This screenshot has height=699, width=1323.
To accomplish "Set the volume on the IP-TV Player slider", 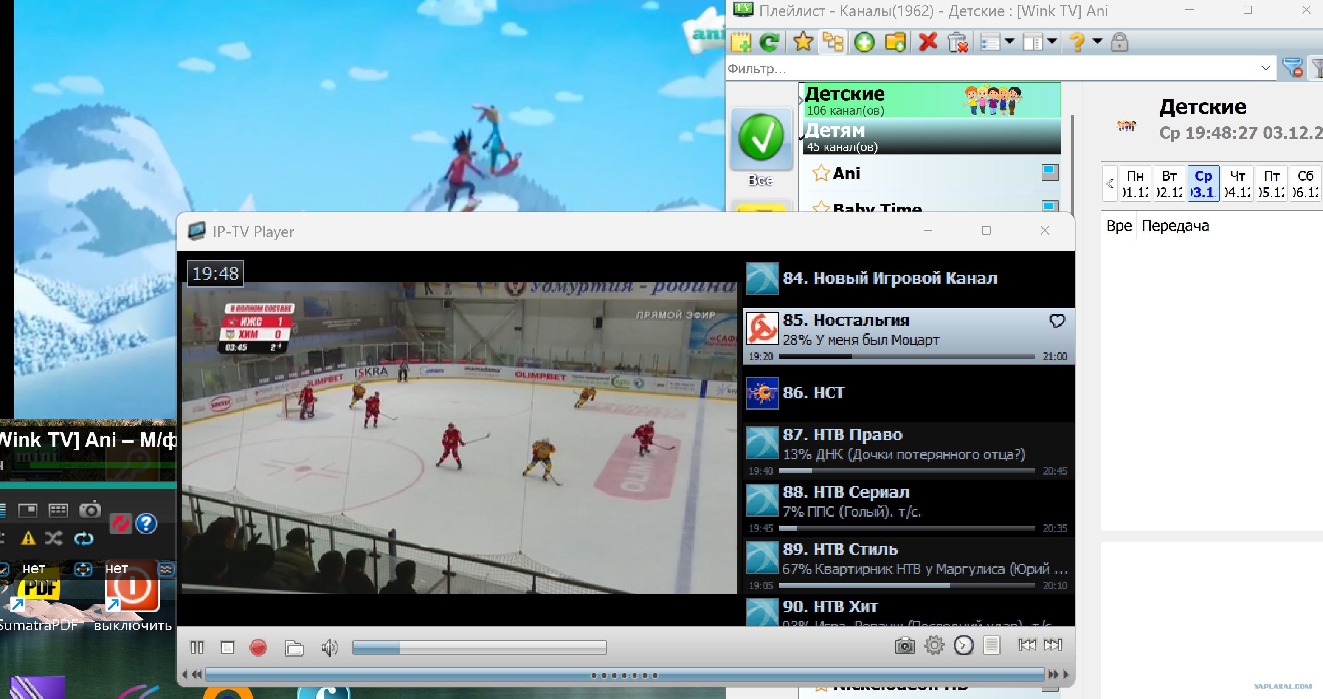I will point(479,648).
